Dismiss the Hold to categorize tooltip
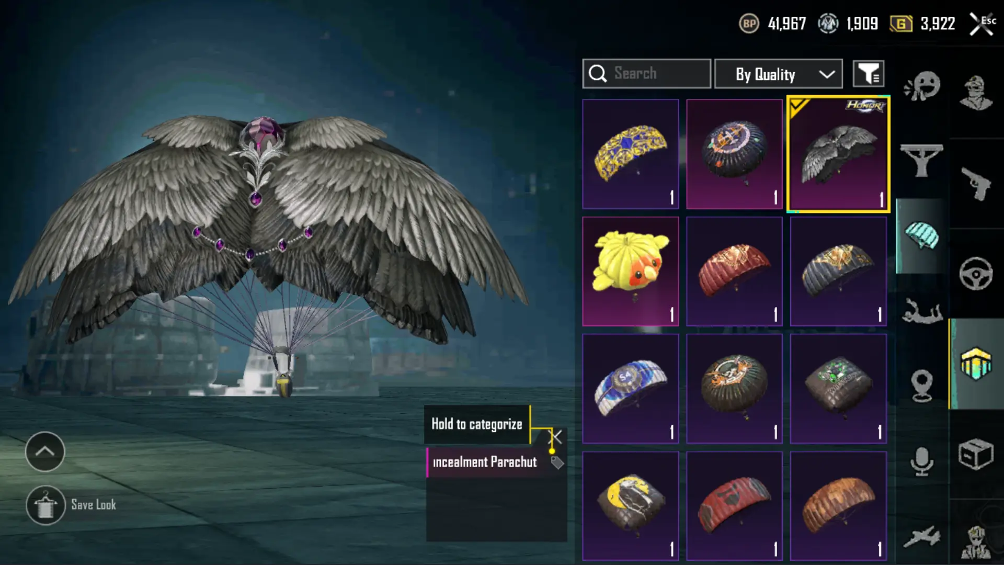The height and width of the screenshot is (565, 1004). (x=555, y=437)
